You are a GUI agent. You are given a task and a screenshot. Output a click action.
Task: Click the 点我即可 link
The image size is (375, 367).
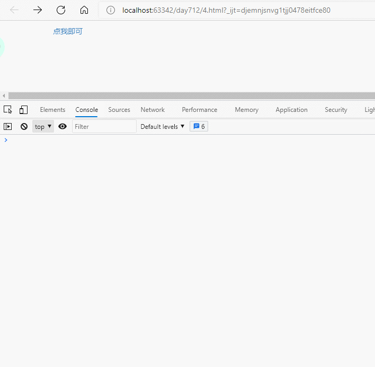pos(68,31)
